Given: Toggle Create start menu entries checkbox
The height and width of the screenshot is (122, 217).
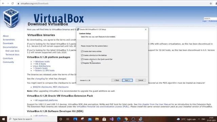Looking at the screenshot, I should tap(82, 51).
